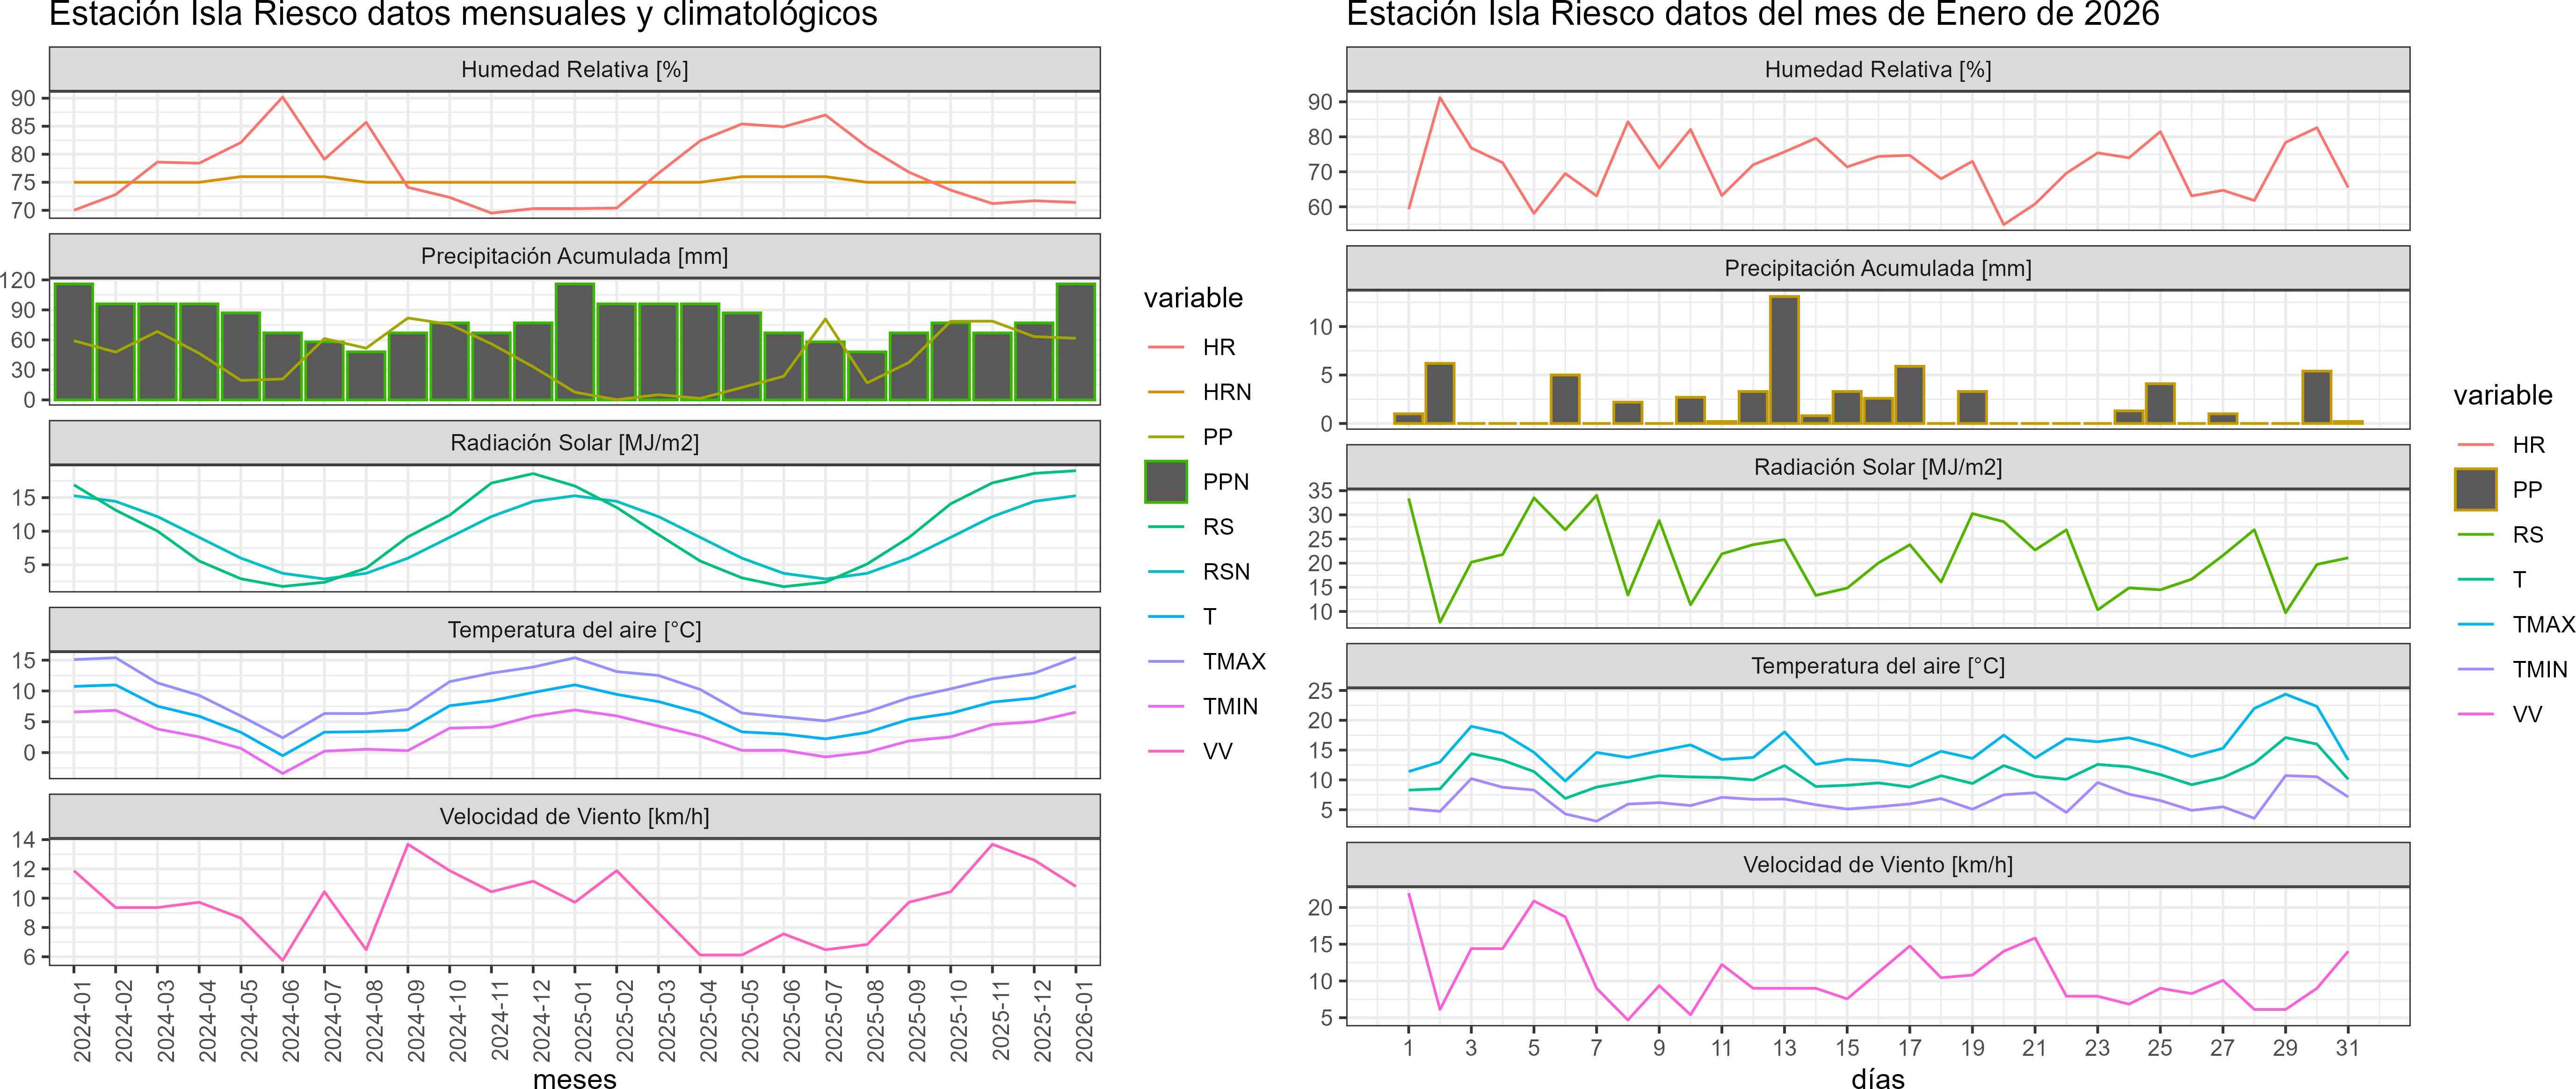Click the TMAX legend key in the right legend
Screen dimensions: 2576x1089
click(x=2475, y=625)
